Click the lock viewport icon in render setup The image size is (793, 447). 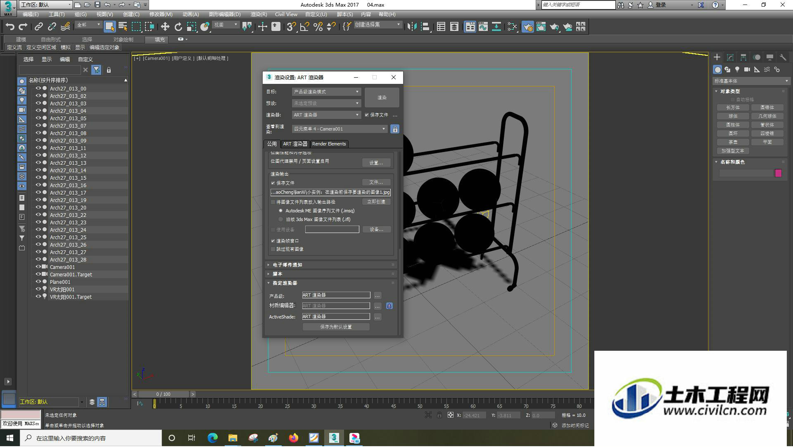[x=395, y=129]
